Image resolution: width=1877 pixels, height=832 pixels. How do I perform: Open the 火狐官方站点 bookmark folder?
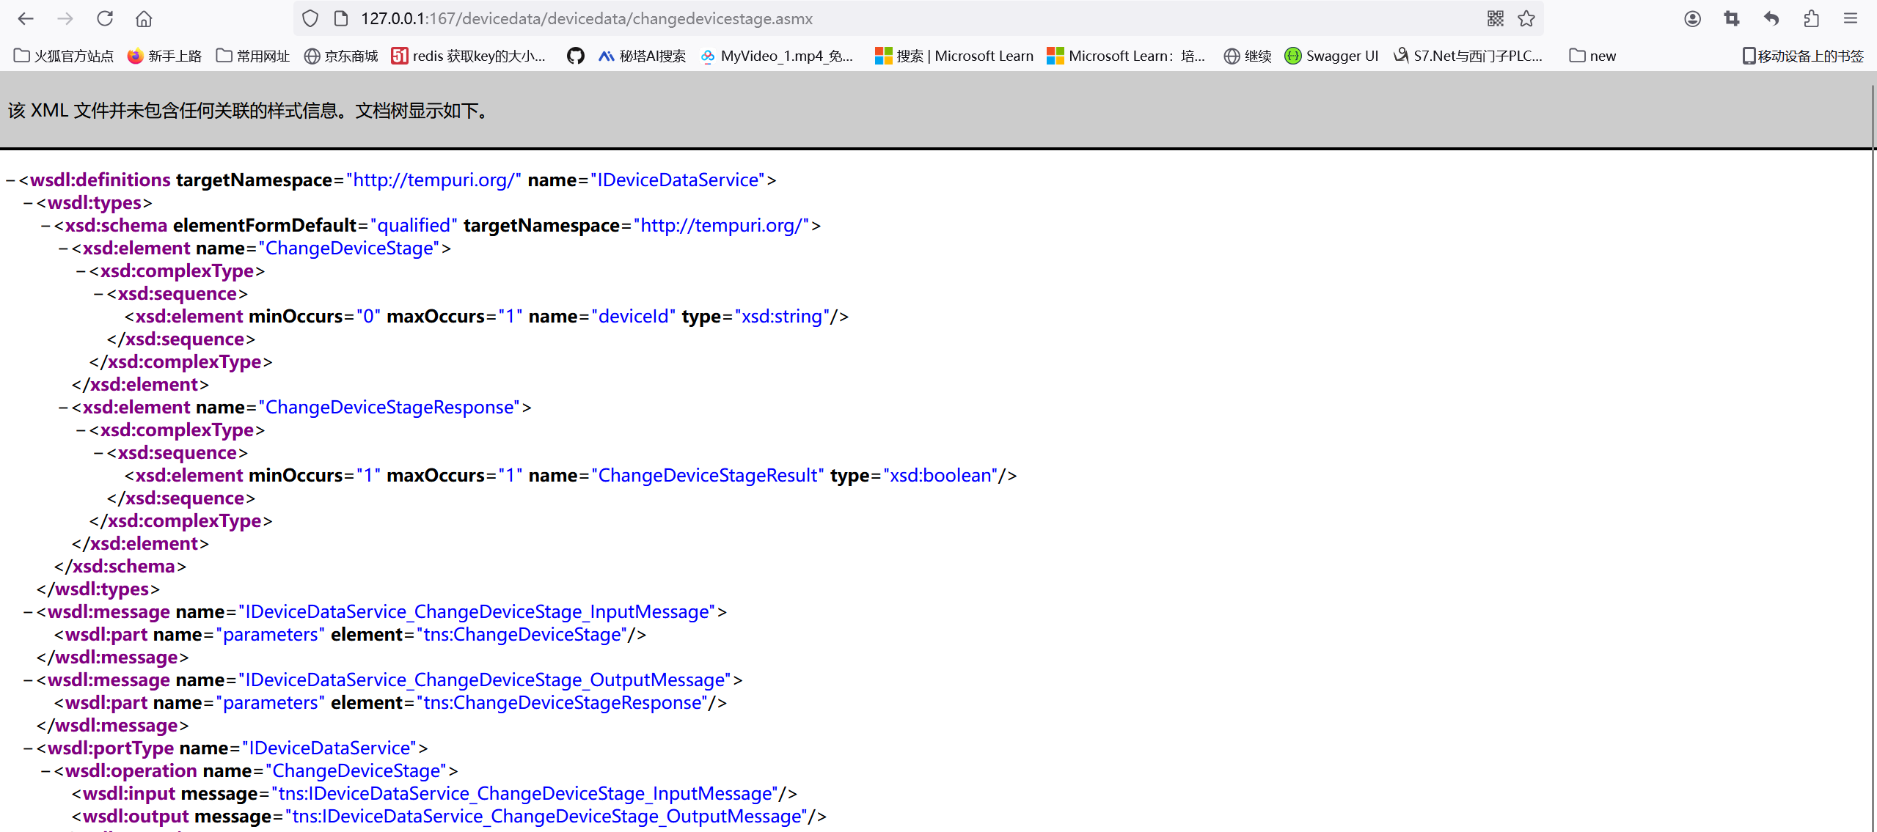[64, 56]
